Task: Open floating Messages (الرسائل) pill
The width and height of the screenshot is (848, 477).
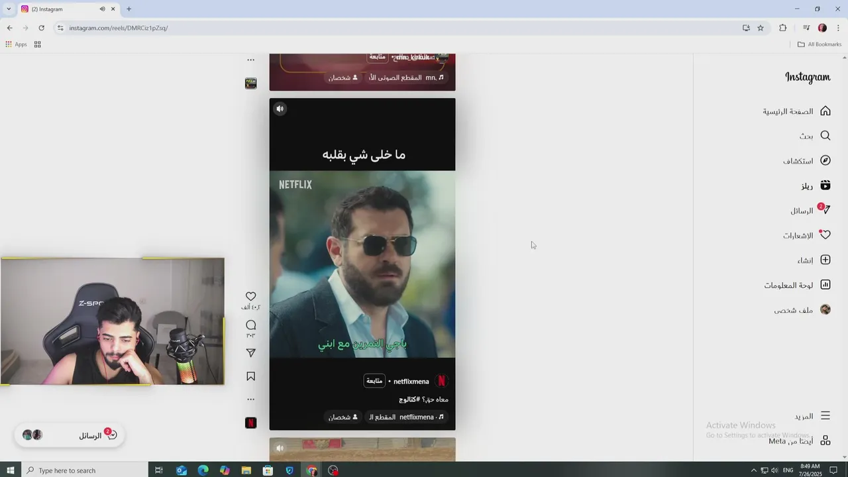Action: click(x=70, y=435)
